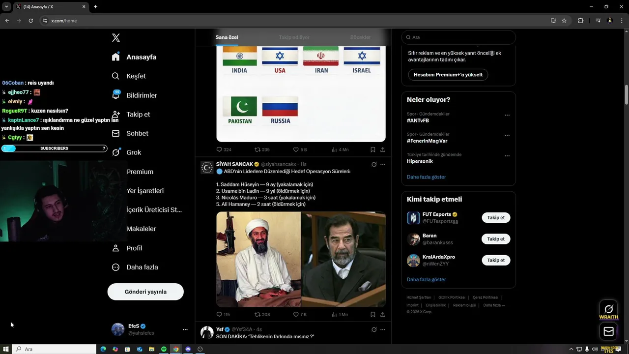Open Profil person icon
Image resolution: width=629 pixels, height=354 pixels.
[116, 248]
